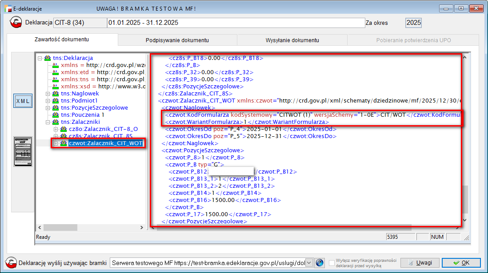Click the e-Deklaracje logo next to Deklaracja
This screenshot has height=273, width=488.
point(16,23)
